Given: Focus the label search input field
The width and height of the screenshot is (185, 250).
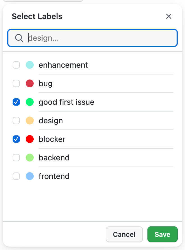Looking at the screenshot, I should 101,38.
